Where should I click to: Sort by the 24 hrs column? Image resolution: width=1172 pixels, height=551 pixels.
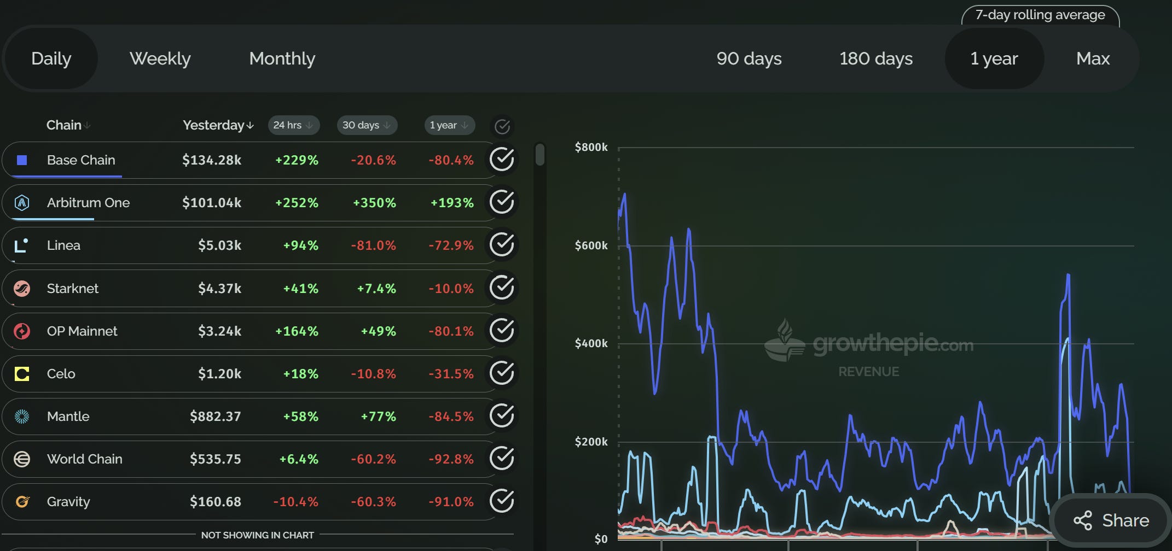293,125
